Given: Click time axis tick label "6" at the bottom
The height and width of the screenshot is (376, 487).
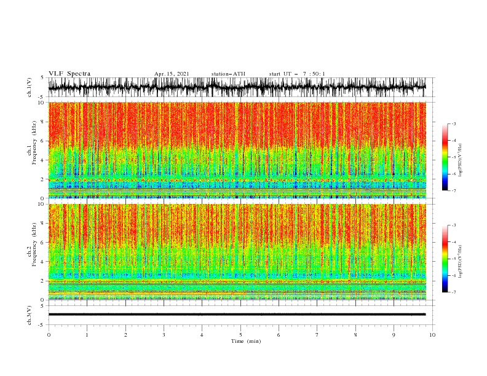Looking at the screenshot, I should (x=279, y=335).
